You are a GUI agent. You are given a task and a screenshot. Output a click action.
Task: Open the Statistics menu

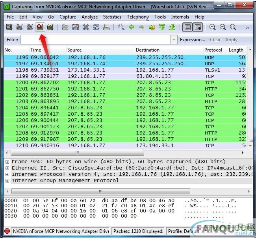point(112,17)
